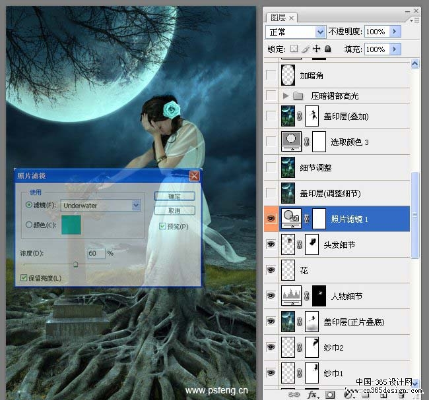The height and width of the screenshot is (400, 429).
Task: Open the 不透明度 slider arrow
Action: pos(395,32)
